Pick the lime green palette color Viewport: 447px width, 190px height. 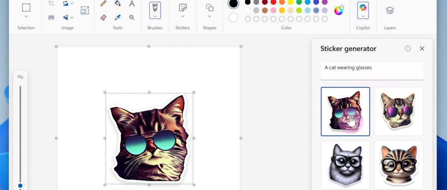tap(299, 10)
